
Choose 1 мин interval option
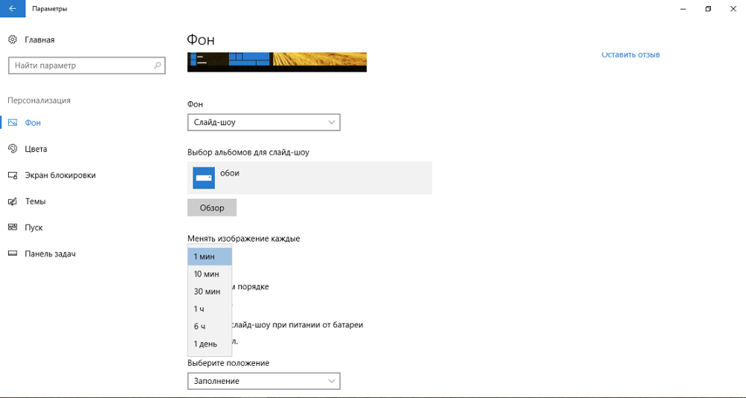click(x=210, y=256)
